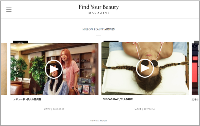The width and height of the screenshot is (200, 126).
Task: Show next card peeking at right edge
Action: (x=195, y=69)
